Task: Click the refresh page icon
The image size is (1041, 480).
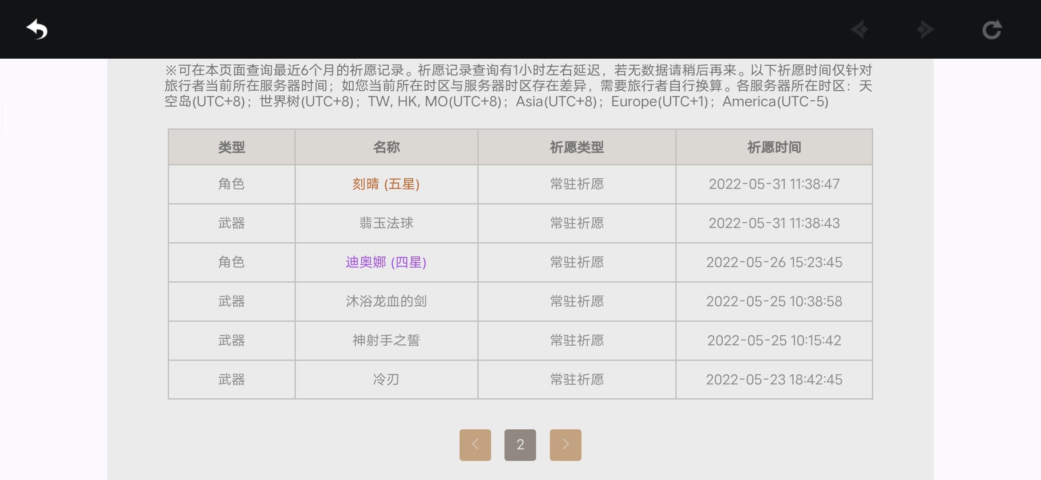Action: tap(992, 30)
